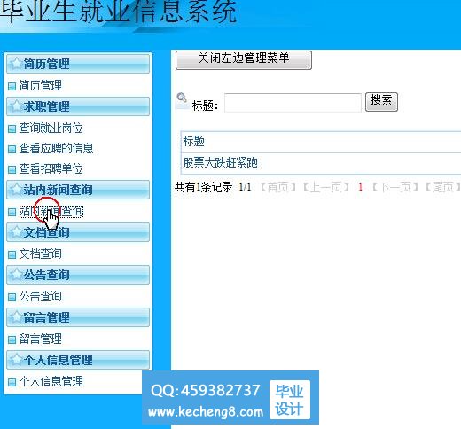The width and height of the screenshot is (461, 429).
Task: Open the 个人信息管理 menu link
Action: click(x=51, y=381)
